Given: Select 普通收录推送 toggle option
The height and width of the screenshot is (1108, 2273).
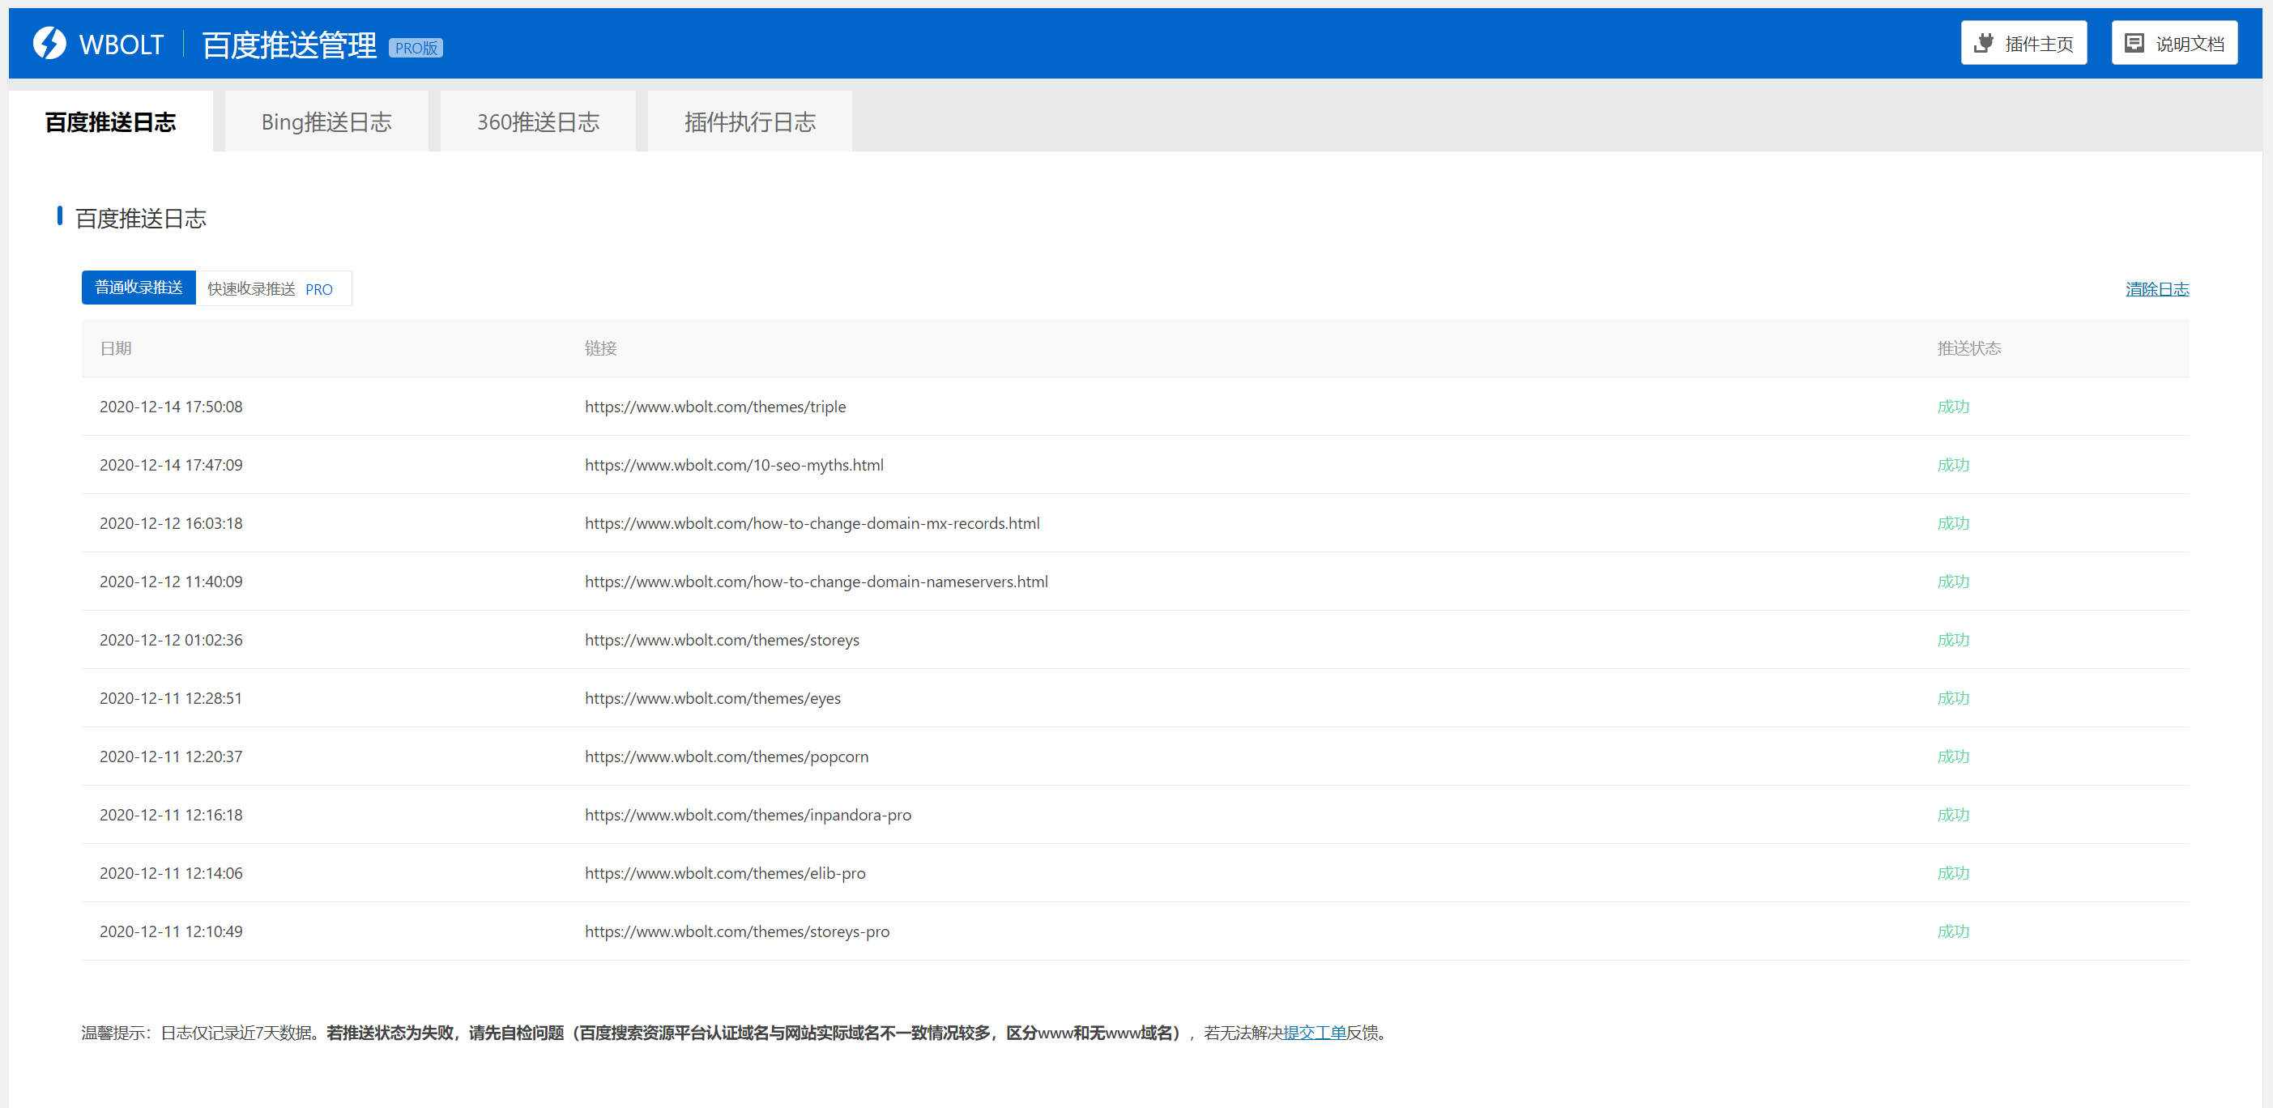Looking at the screenshot, I should [139, 288].
